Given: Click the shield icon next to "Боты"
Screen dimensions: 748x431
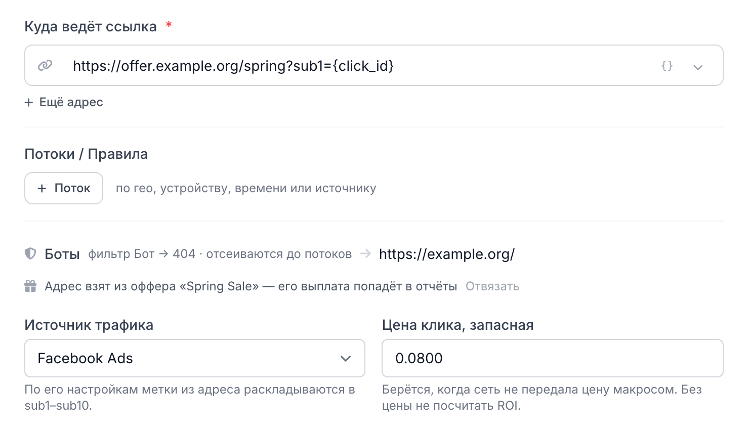Looking at the screenshot, I should pos(30,253).
